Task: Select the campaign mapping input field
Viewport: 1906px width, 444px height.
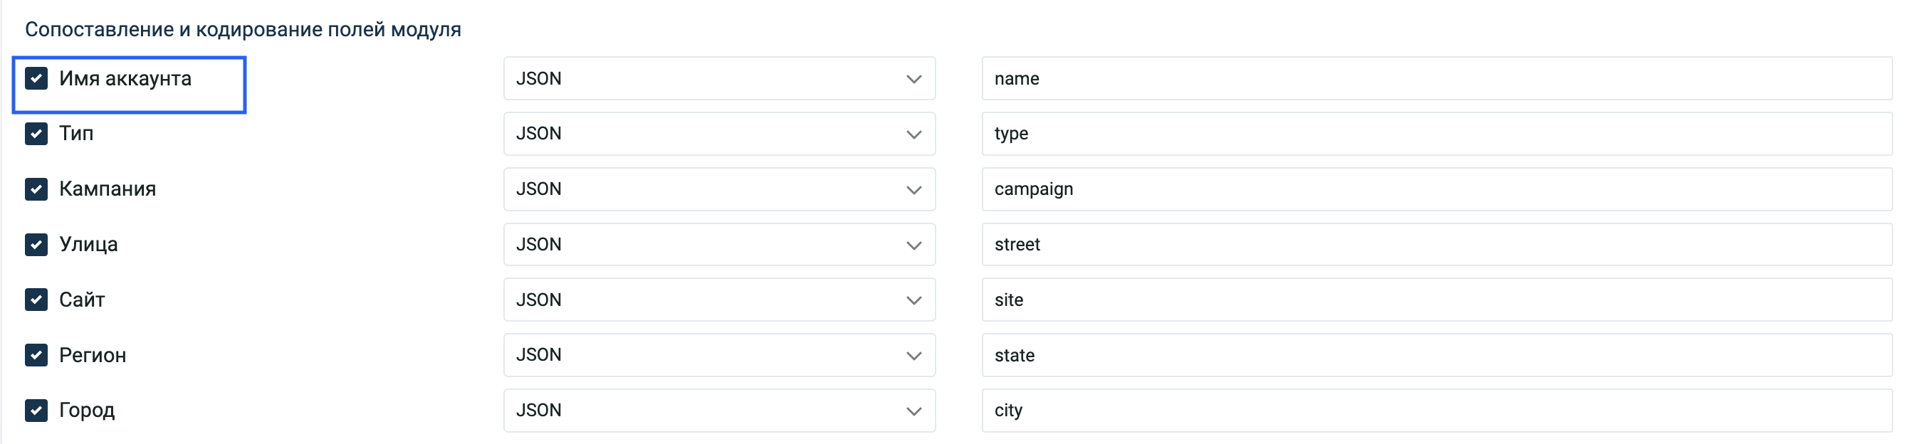Action: click(x=1437, y=189)
